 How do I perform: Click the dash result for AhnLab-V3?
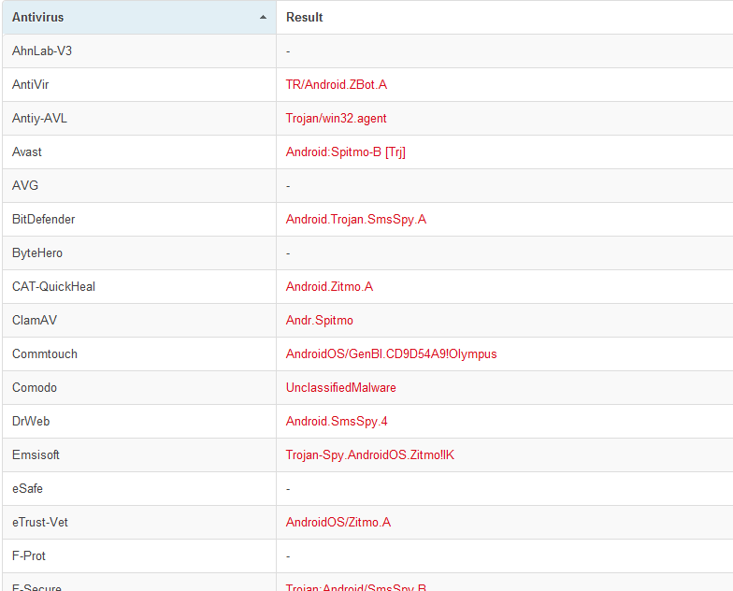coord(288,51)
